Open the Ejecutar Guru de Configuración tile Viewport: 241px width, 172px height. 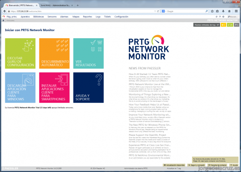pos(20,53)
